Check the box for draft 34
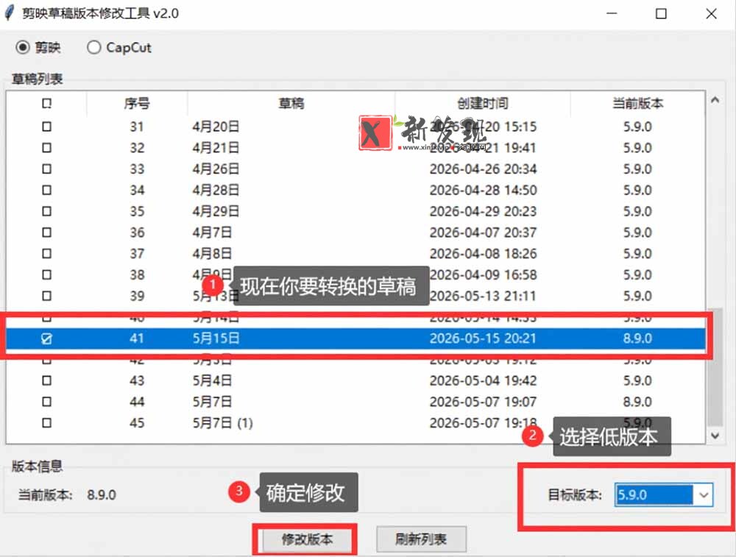This screenshot has height=557, width=736. pos(46,190)
